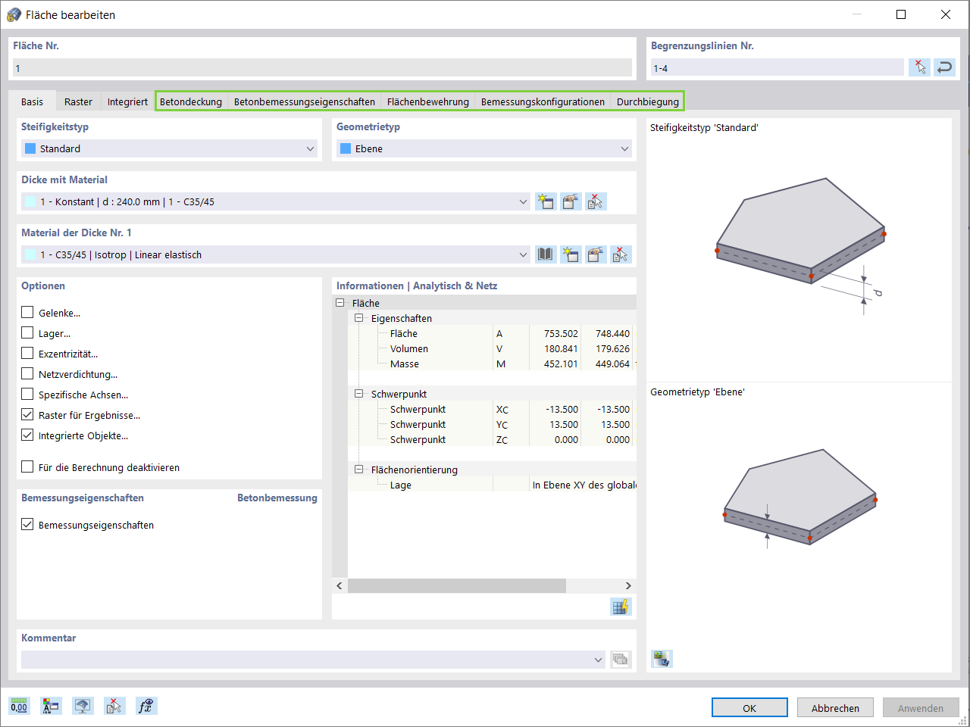
Task: Collapse the Flächenorientierung tree group
Action: click(x=359, y=470)
